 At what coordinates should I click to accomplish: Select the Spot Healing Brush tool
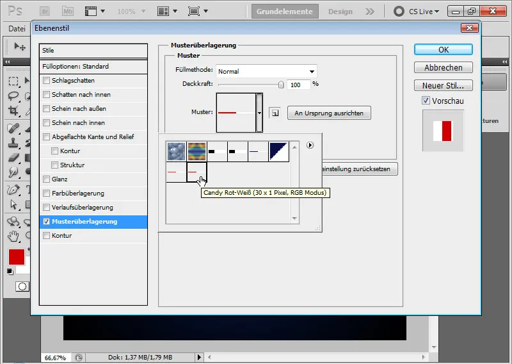click(x=13, y=128)
